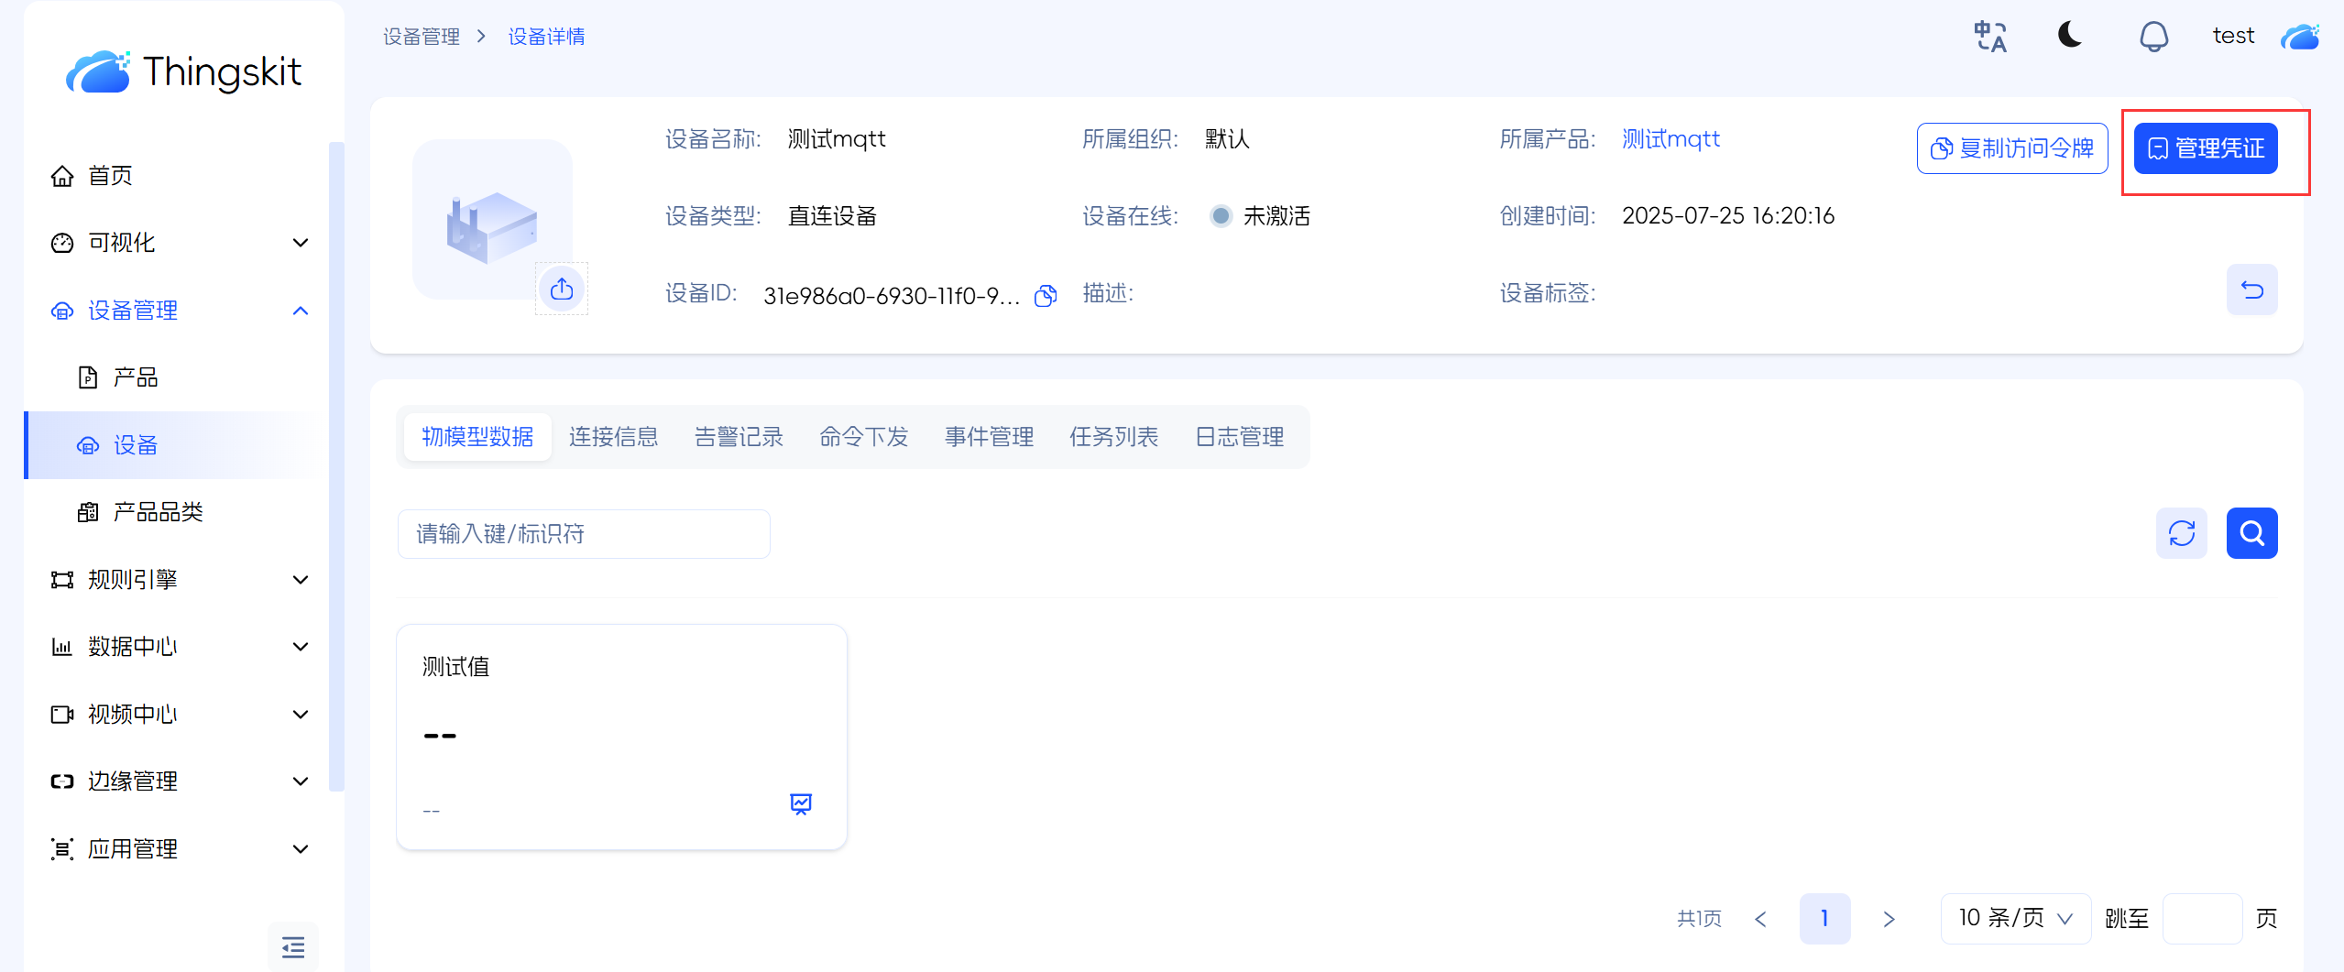Open chart icon on 测试值 card
Viewport: 2344px width, 972px height.
(800, 803)
